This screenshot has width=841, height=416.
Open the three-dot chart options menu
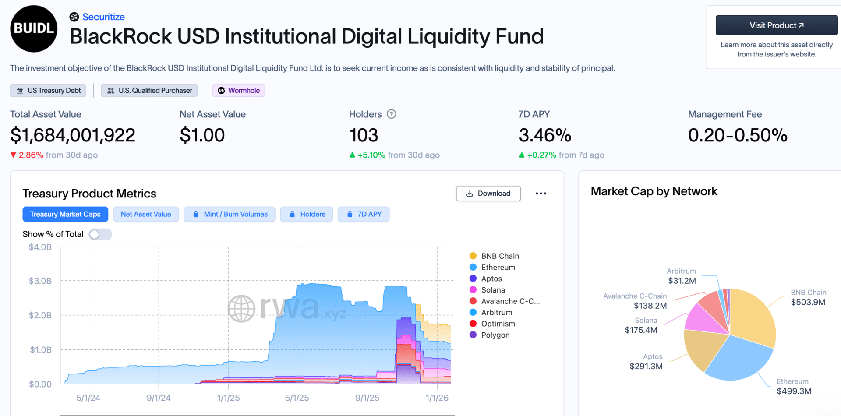[541, 194]
